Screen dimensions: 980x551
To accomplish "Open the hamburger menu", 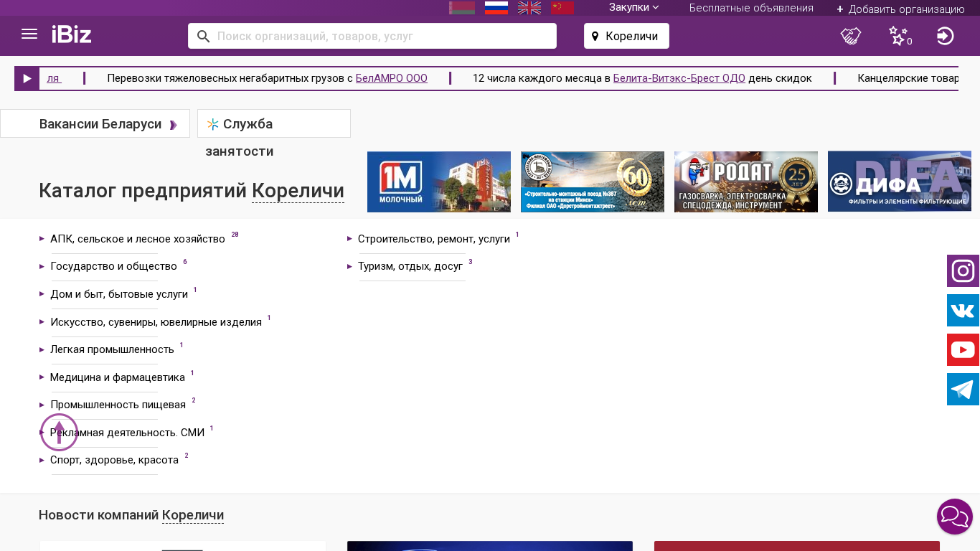I will (29, 34).
